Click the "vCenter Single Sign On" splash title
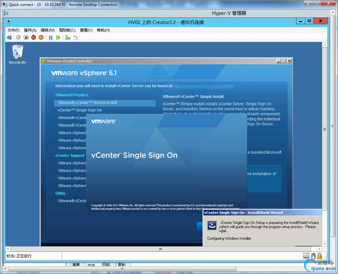 [x=134, y=155]
